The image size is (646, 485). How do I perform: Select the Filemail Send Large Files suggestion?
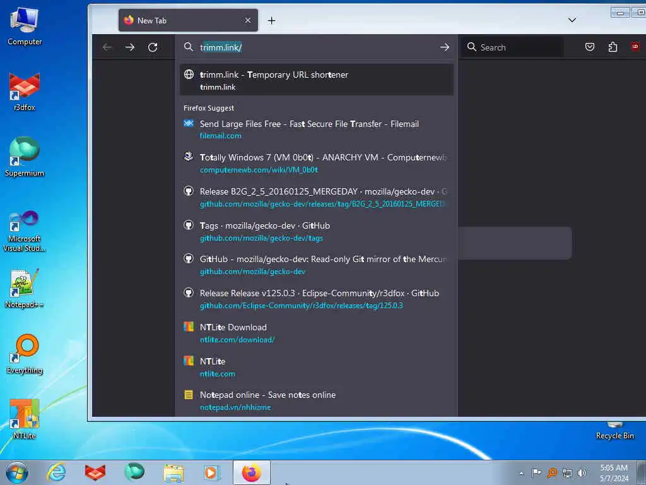[x=317, y=129]
